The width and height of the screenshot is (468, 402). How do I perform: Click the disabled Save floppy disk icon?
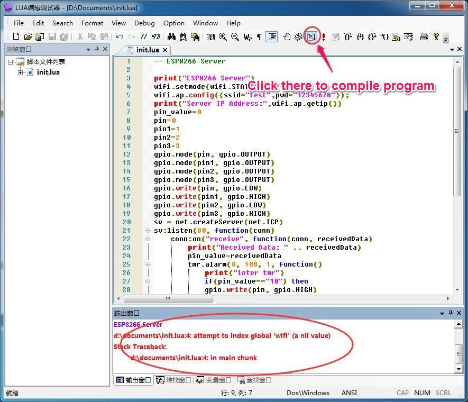(52, 36)
